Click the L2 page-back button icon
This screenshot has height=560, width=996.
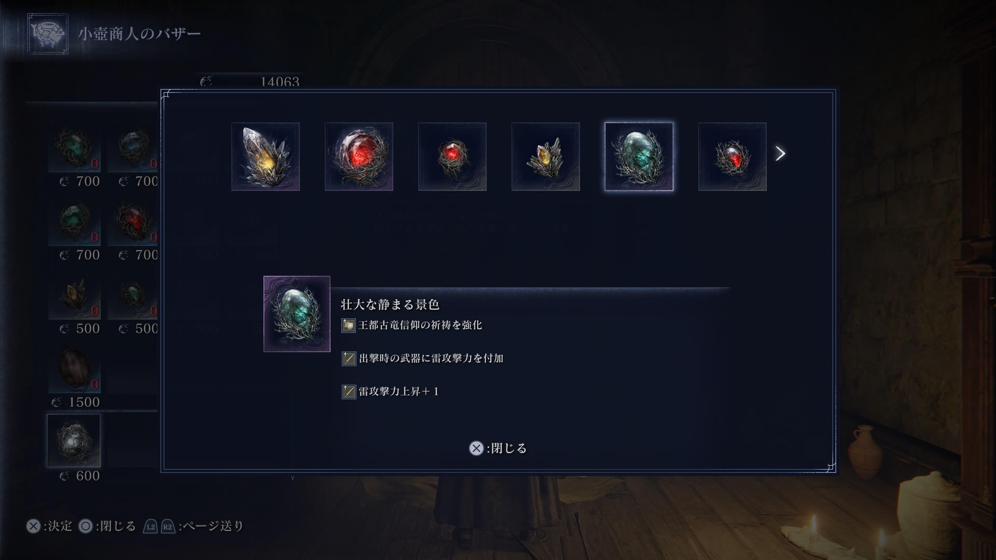click(x=150, y=526)
